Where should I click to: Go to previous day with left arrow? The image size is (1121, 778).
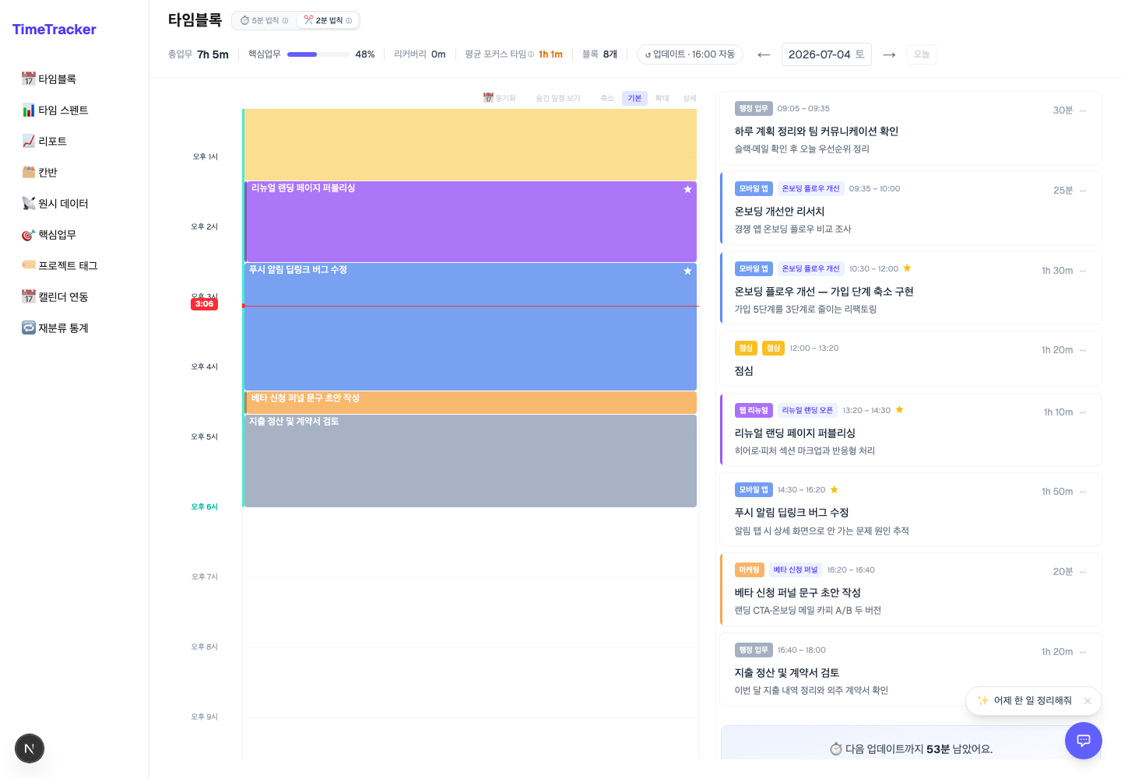click(x=764, y=54)
